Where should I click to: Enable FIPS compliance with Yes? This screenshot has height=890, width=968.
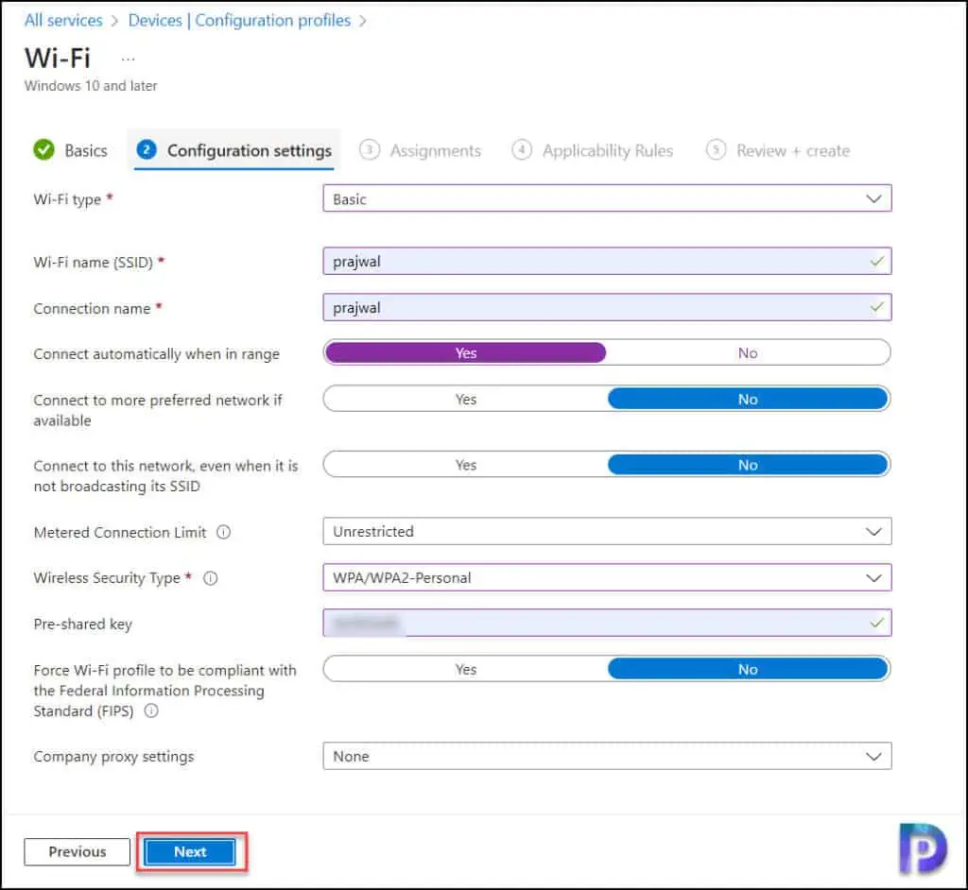point(465,670)
